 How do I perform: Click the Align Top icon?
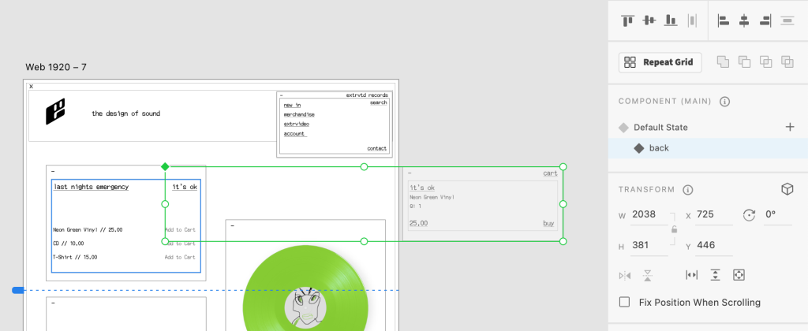coord(628,20)
